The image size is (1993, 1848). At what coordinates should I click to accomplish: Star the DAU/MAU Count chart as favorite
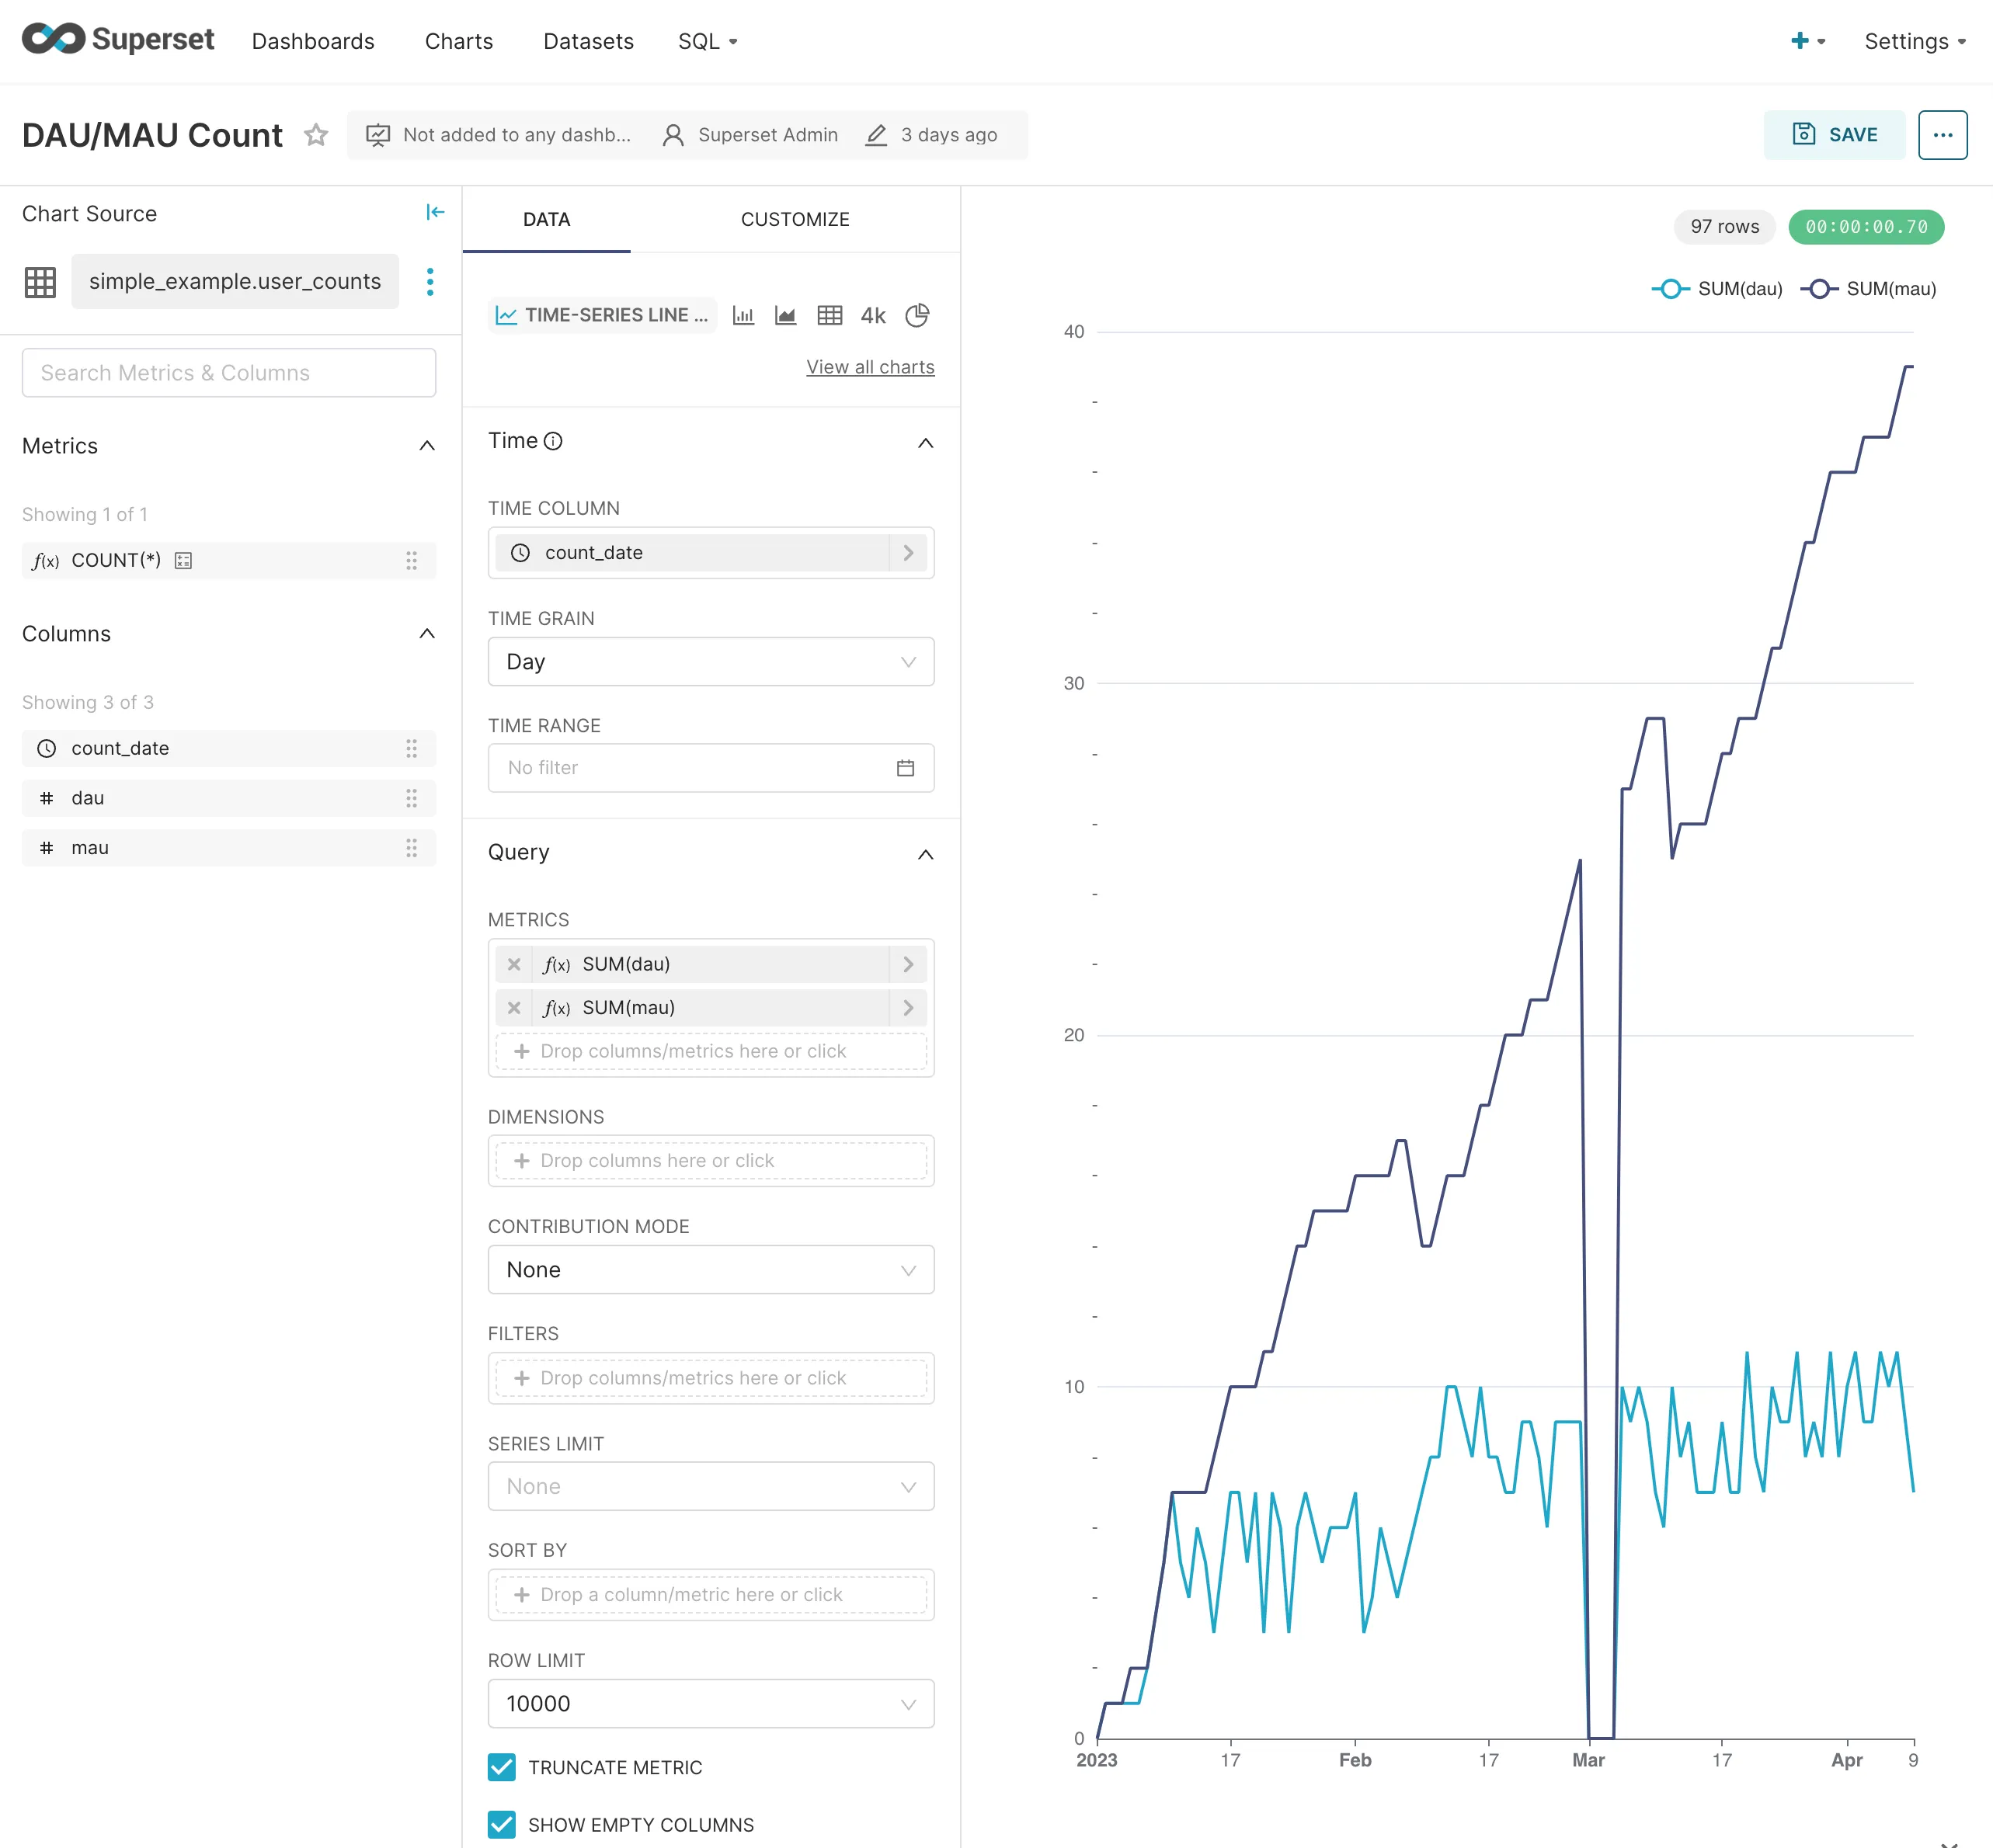pos(315,135)
